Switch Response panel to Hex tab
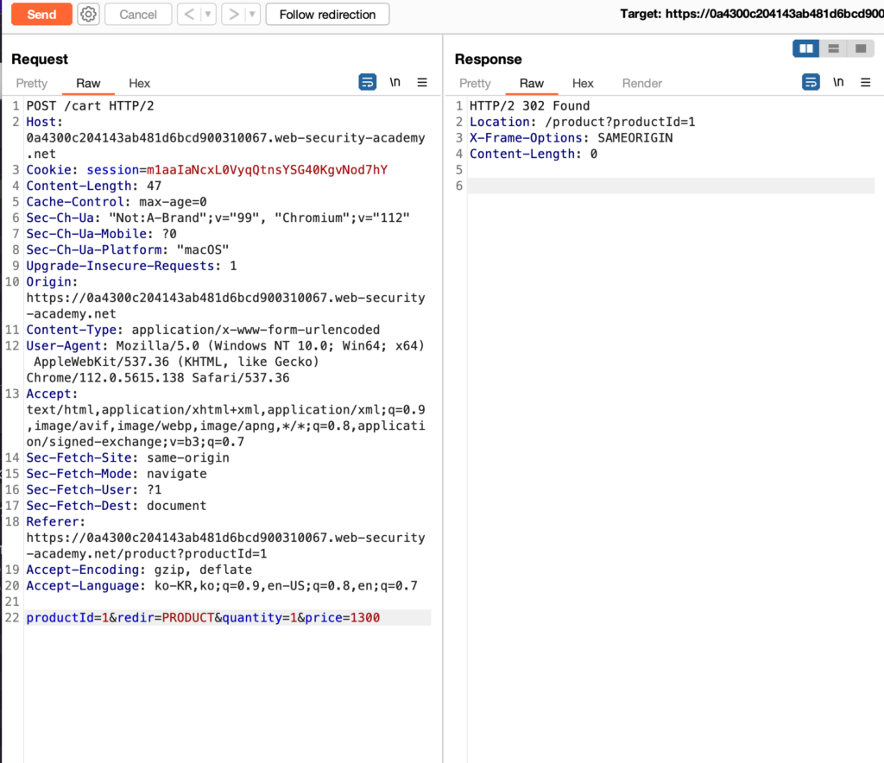 tap(583, 84)
